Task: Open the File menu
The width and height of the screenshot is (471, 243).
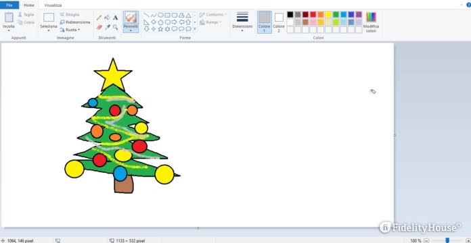Action: pyautogui.click(x=9, y=5)
